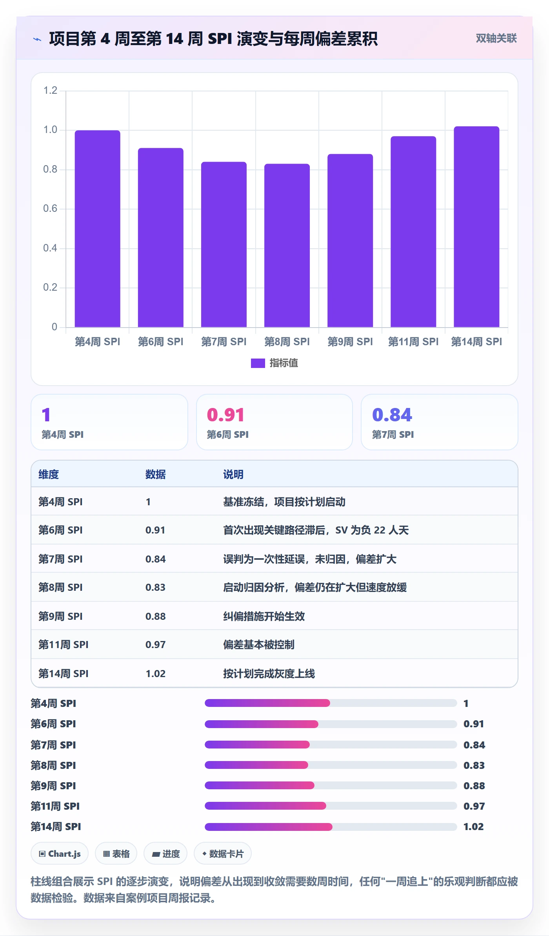Click x-axis label 第9周 SPI

click(x=350, y=342)
